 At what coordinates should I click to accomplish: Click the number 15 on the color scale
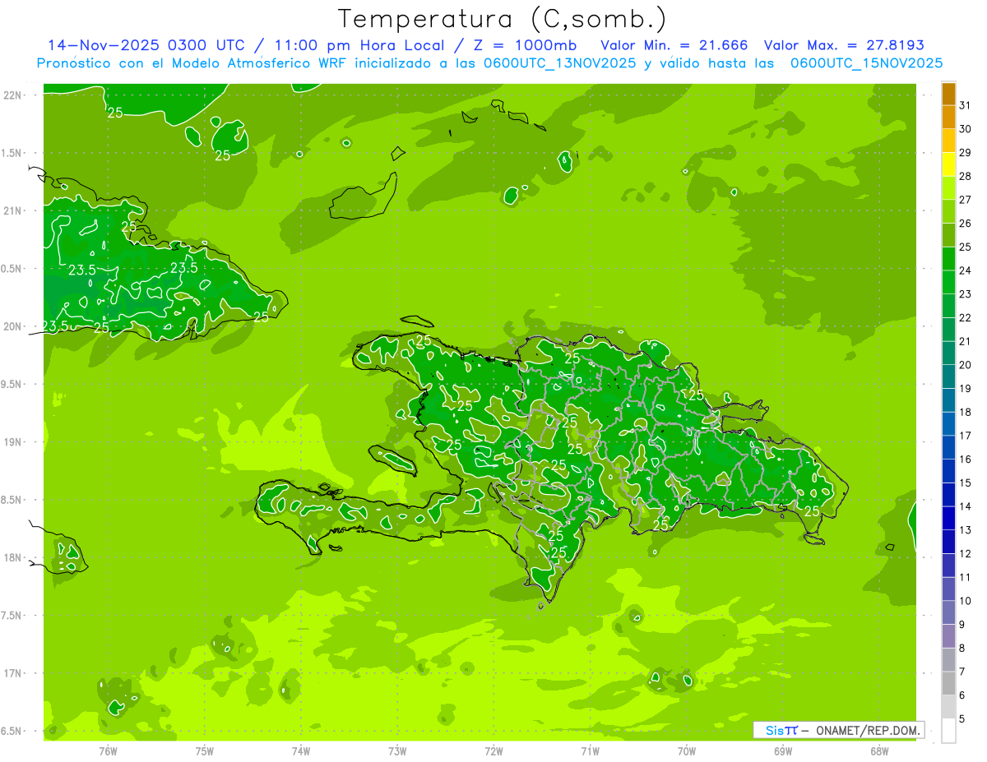tap(965, 483)
